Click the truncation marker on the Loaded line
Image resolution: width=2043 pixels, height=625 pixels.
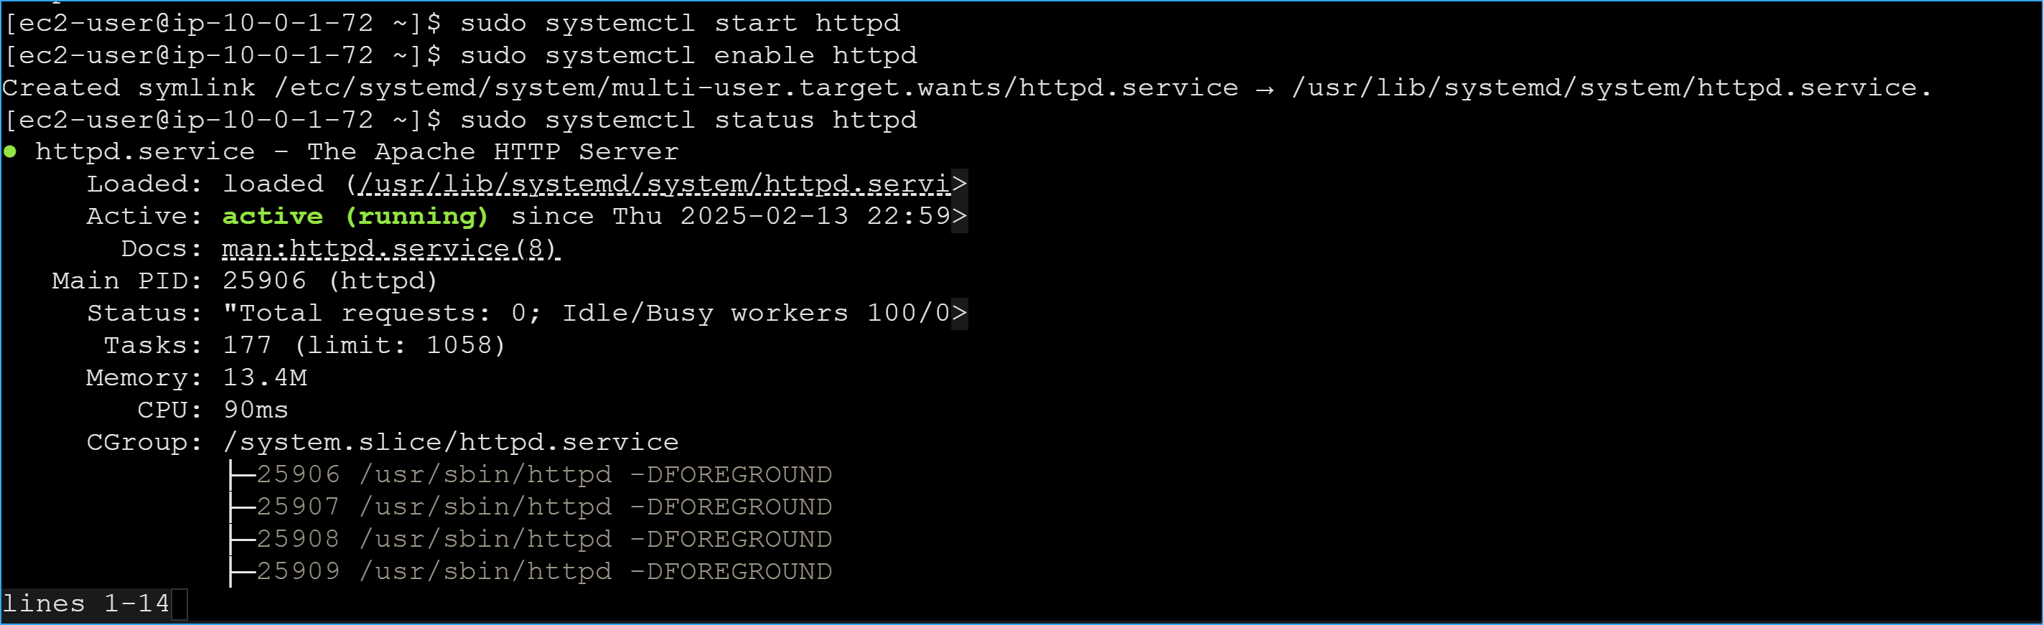tap(960, 184)
